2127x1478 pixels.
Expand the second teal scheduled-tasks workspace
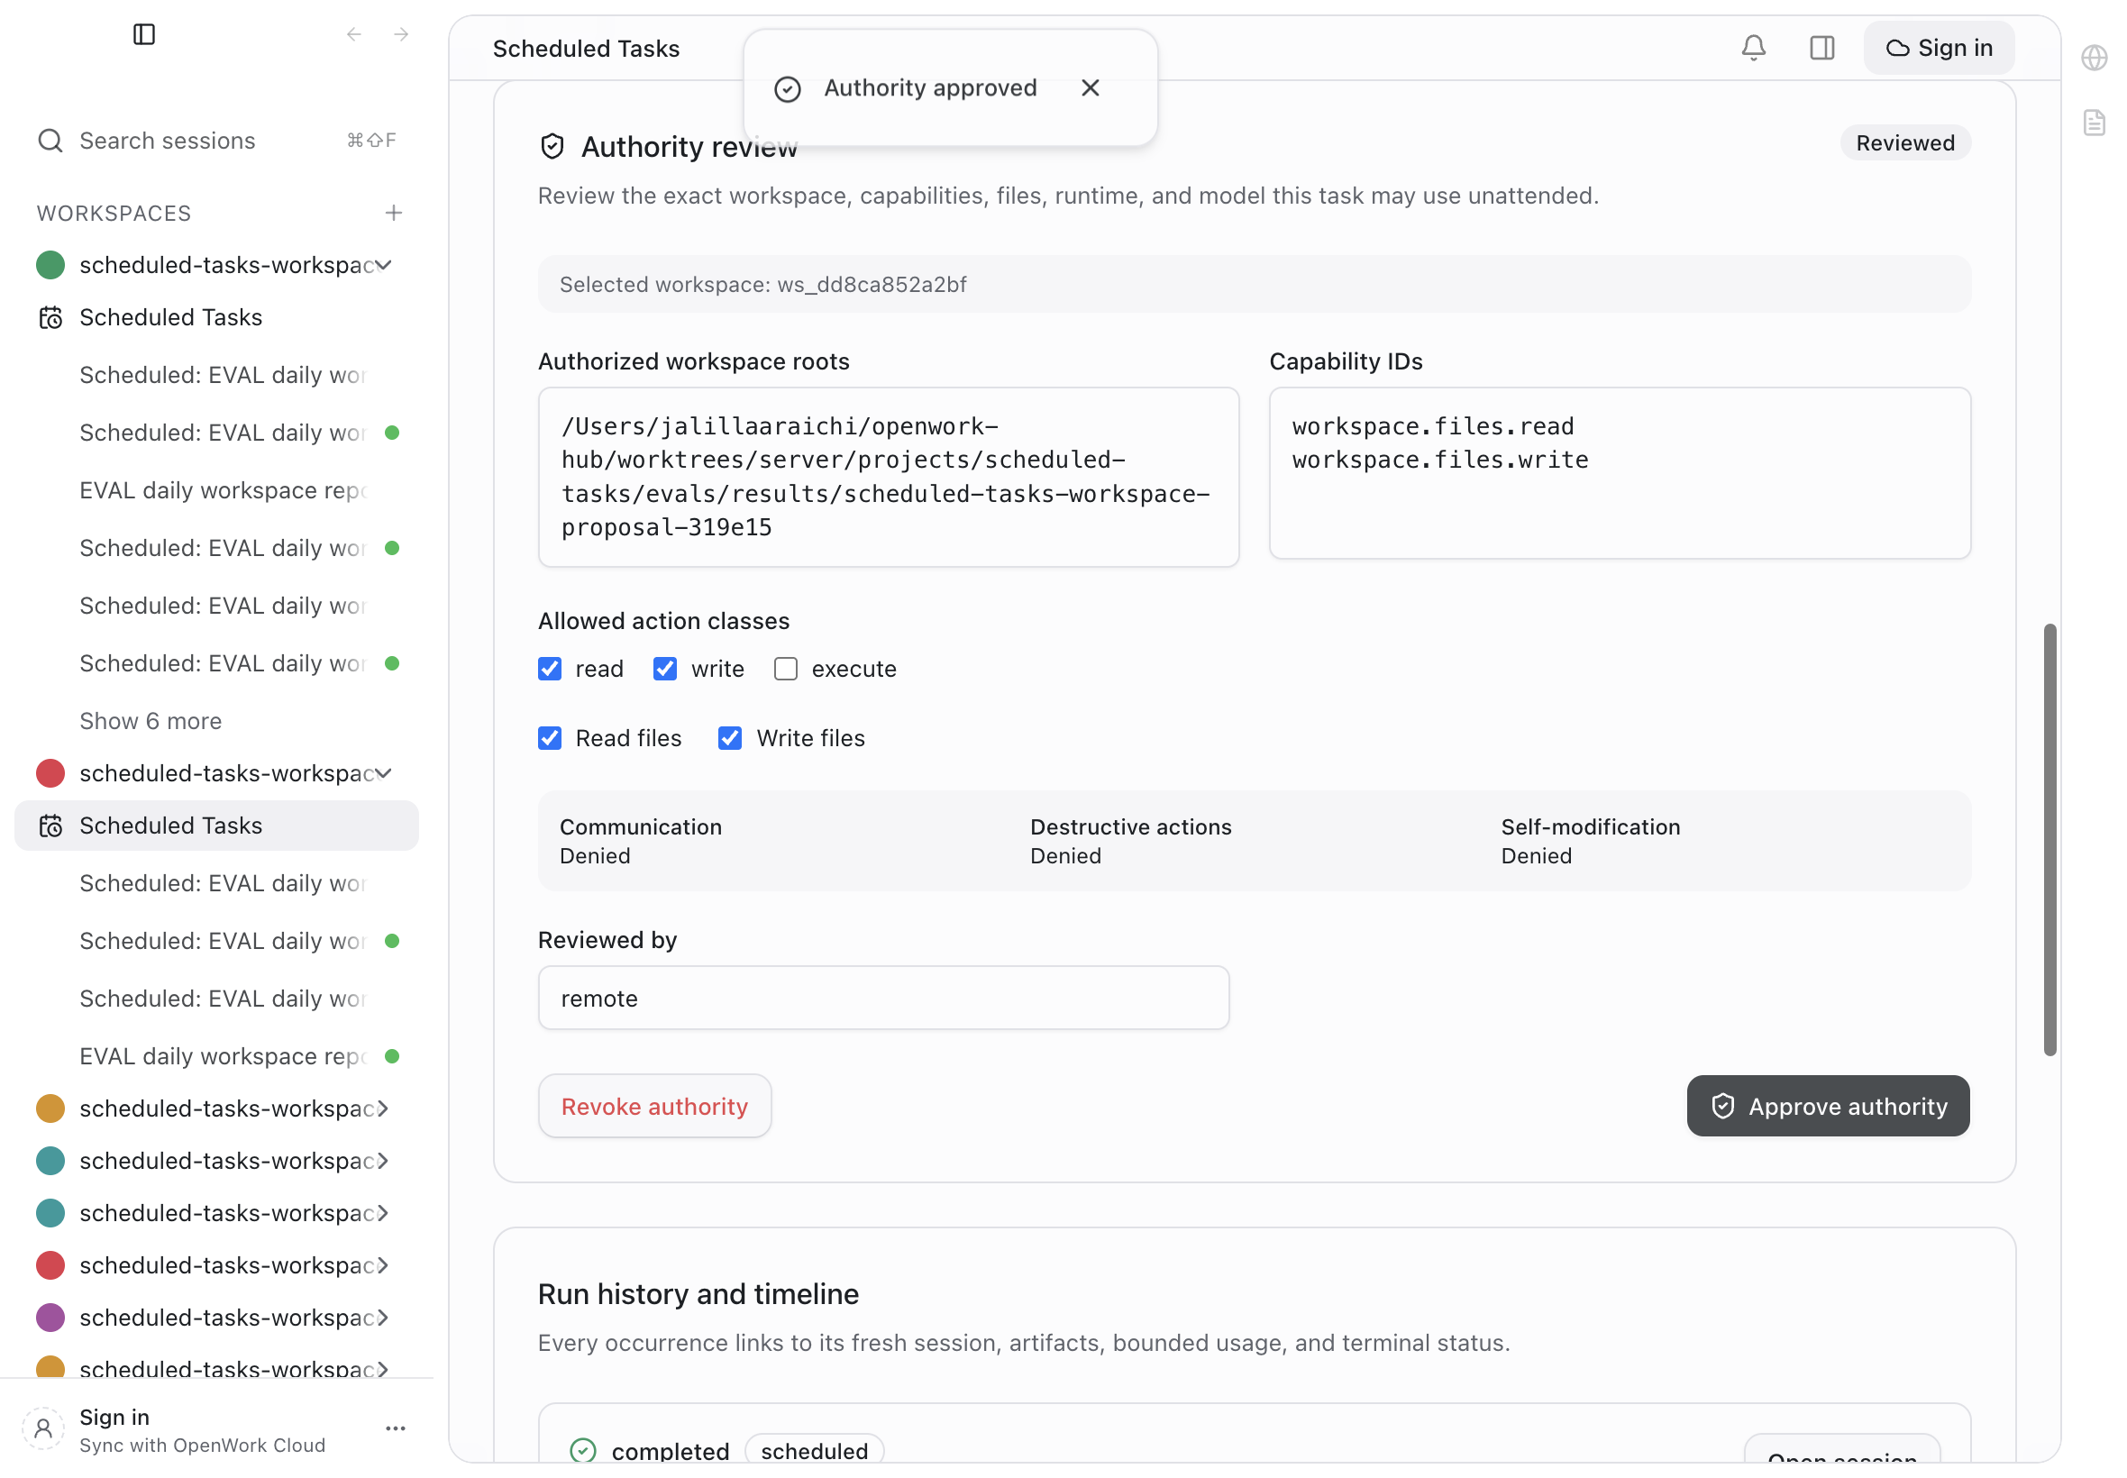[382, 1212]
